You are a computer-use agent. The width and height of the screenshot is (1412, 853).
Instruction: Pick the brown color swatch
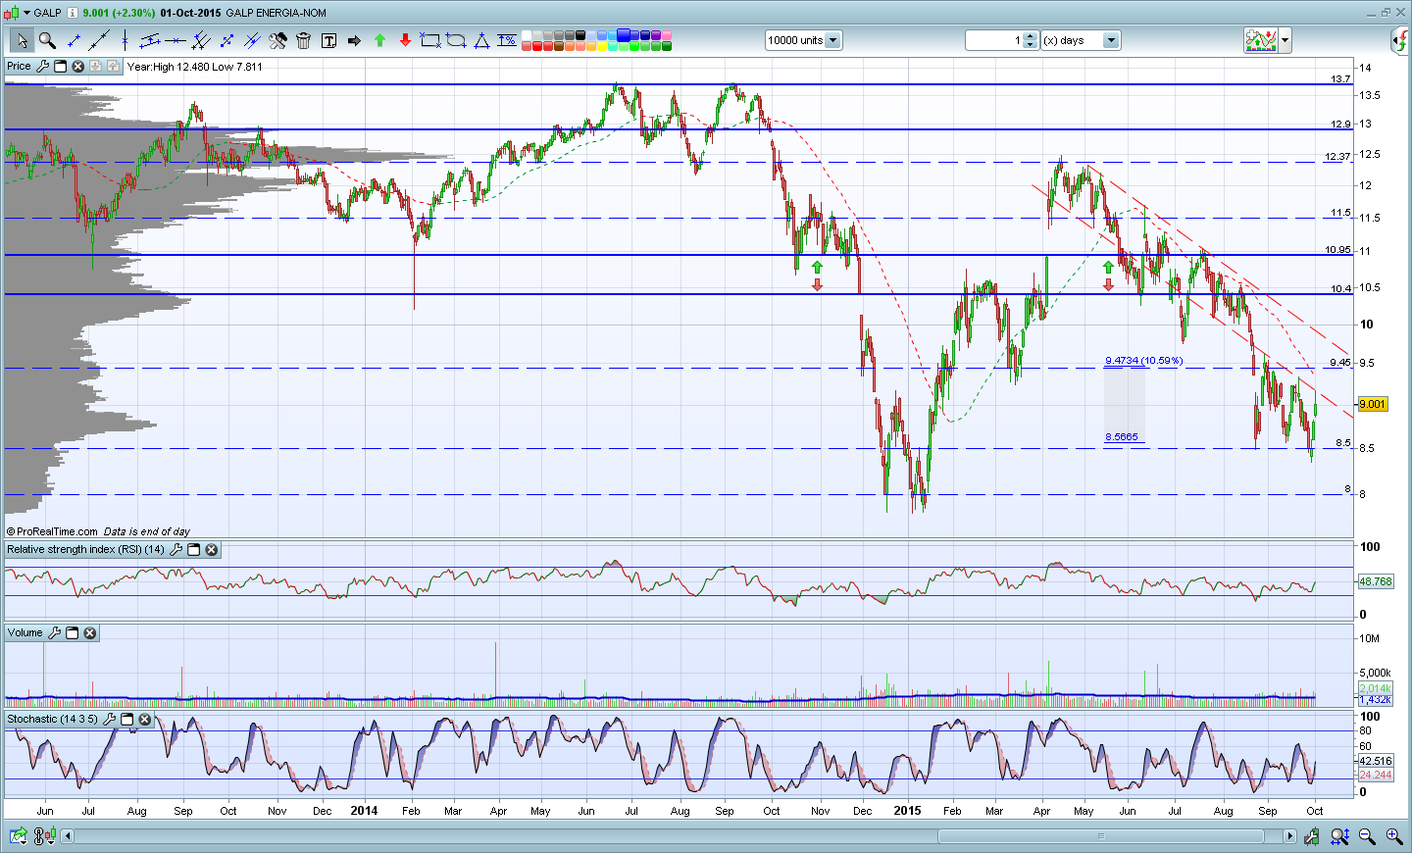tap(559, 46)
